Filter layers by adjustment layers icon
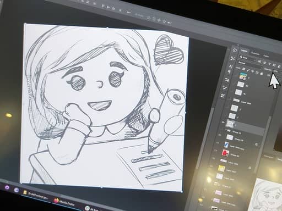This screenshot has height=211, width=282. pos(264,63)
